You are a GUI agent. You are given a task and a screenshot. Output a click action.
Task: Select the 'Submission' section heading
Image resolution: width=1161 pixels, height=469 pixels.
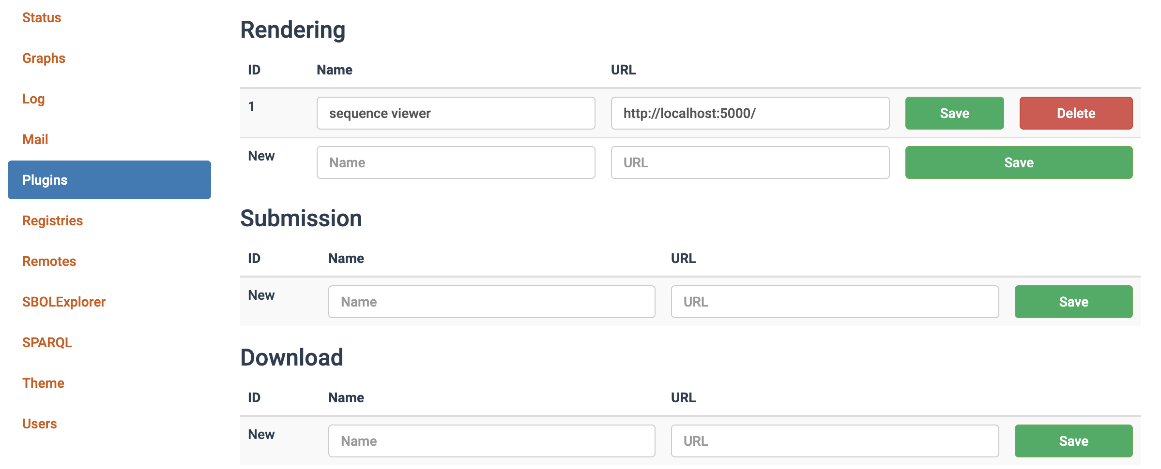301,218
